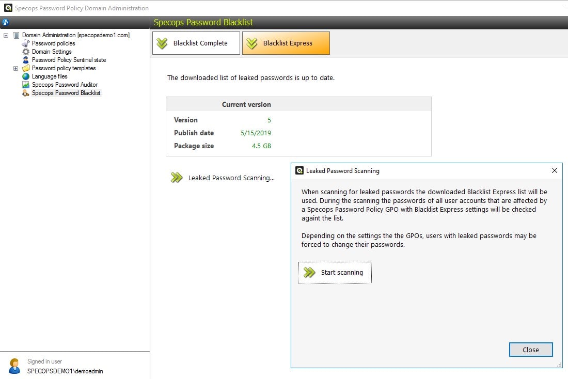Image resolution: width=568 pixels, height=379 pixels.
Task: Open Leaked Password Scanning
Action: tap(231, 177)
